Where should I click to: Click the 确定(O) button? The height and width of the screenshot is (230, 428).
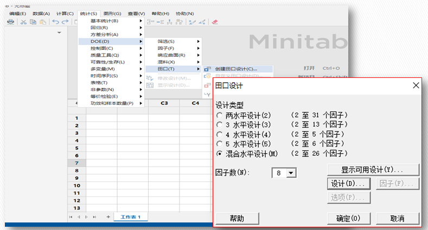click(349, 218)
